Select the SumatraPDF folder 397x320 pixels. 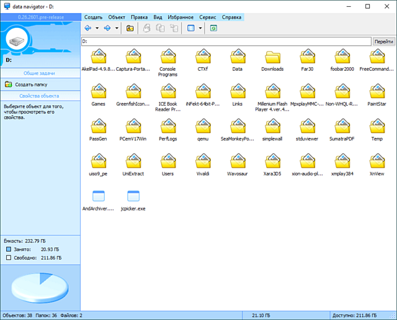pyautogui.click(x=341, y=127)
